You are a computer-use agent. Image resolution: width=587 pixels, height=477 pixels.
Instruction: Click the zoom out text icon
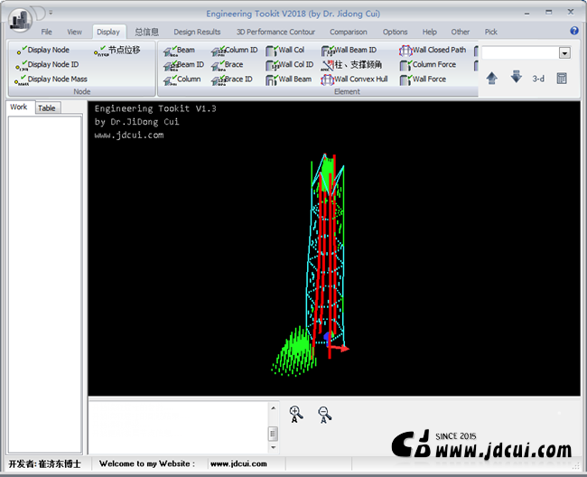[324, 414]
